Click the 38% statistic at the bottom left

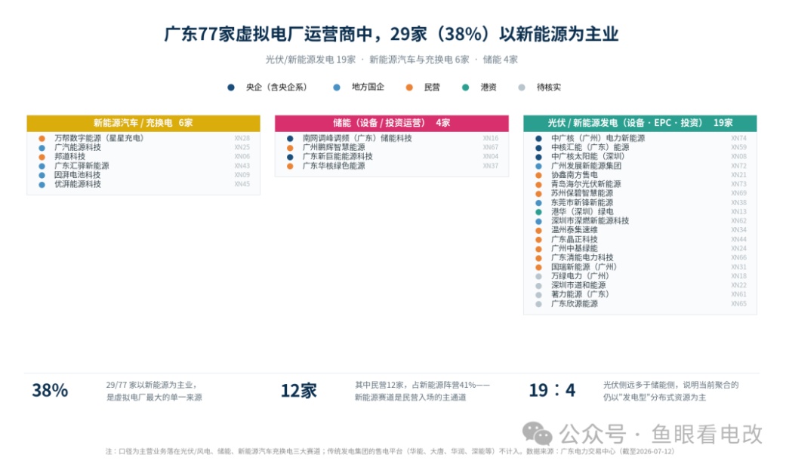(50, 390)
